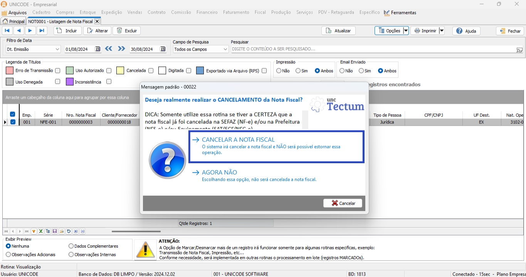Open the dropdown arrow beside Imprimir
This screenshot has width=526, height=277.
click(442, 31)
